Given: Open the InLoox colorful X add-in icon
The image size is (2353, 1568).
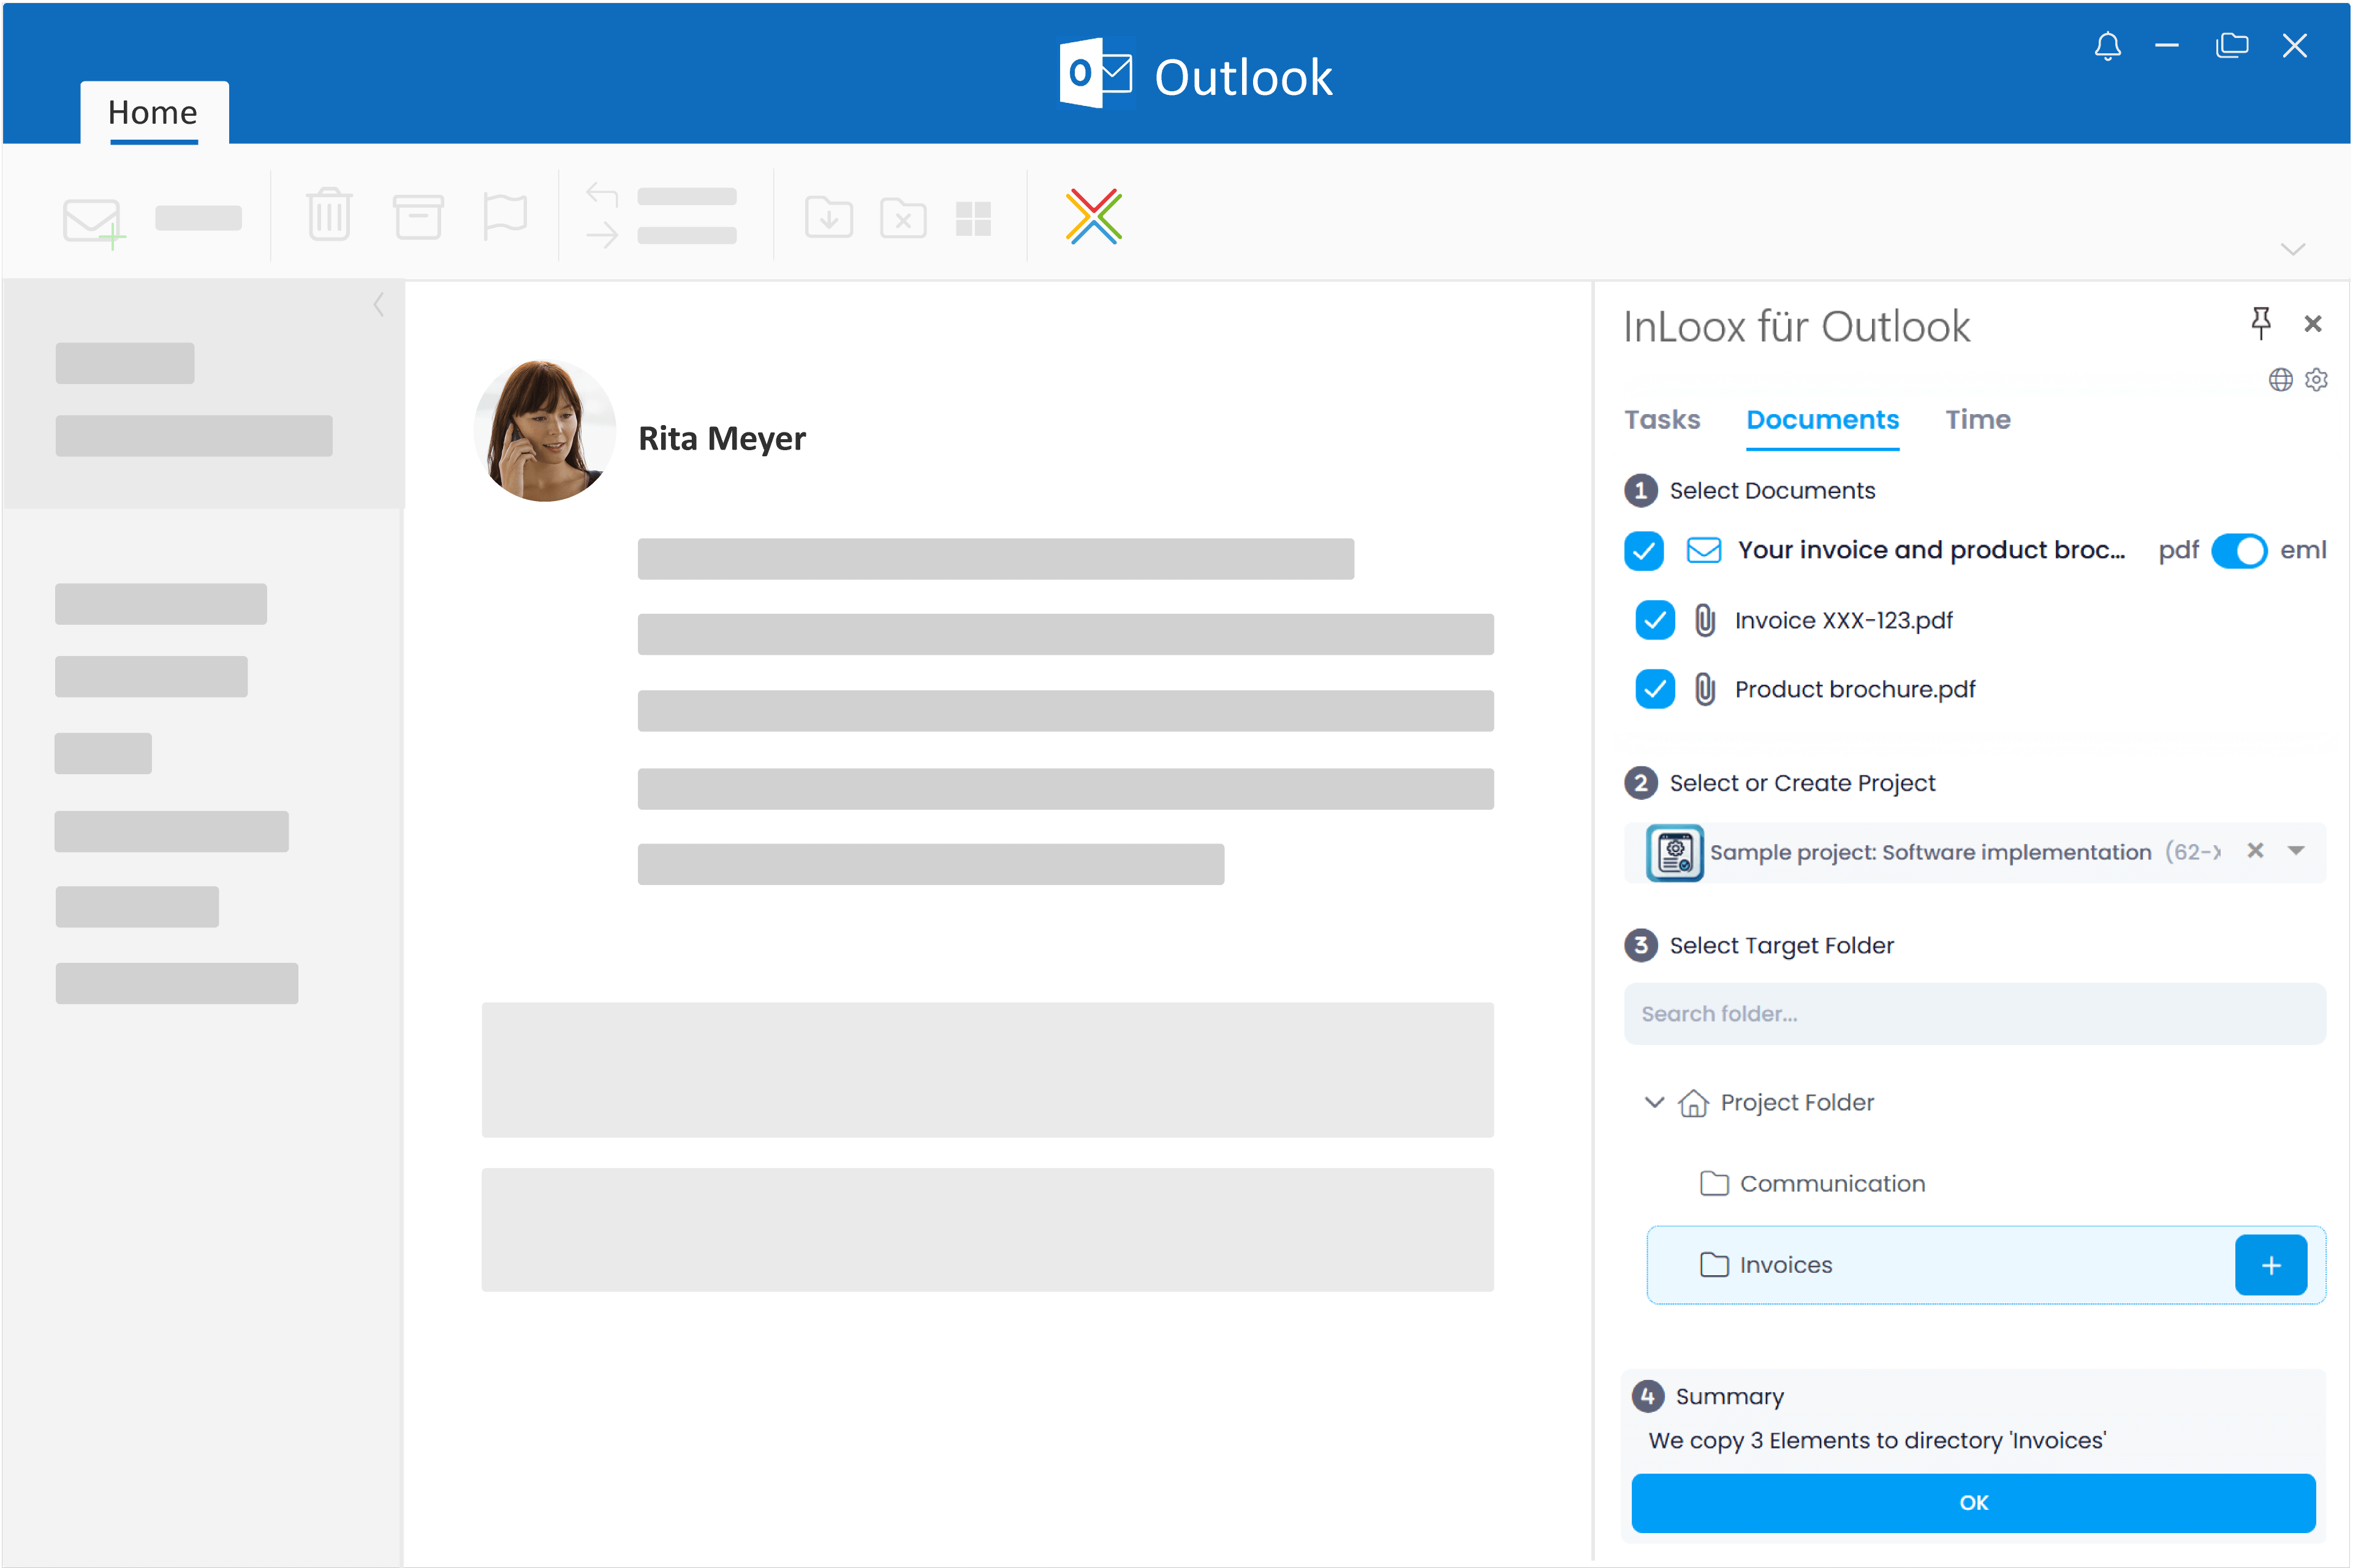Looking at the screenshot, I should [1093, 216].
